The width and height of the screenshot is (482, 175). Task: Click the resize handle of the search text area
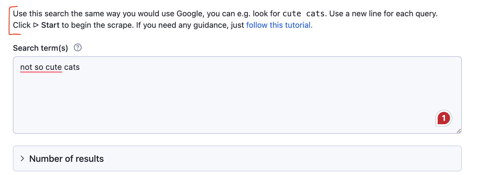(x=459, y=131)
